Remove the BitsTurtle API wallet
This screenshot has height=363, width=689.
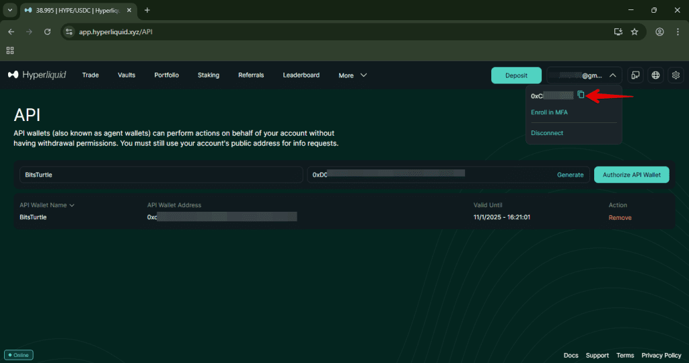(x=620, y=217)
